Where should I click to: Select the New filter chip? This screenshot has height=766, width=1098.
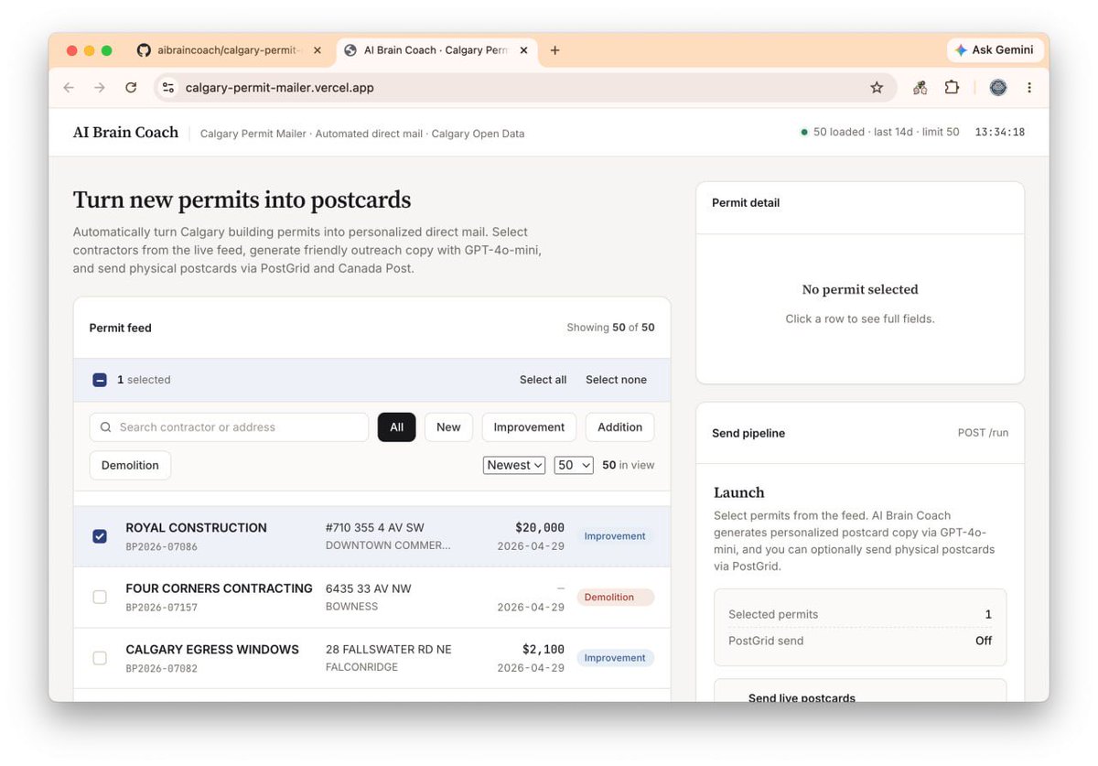click(448, 427)
